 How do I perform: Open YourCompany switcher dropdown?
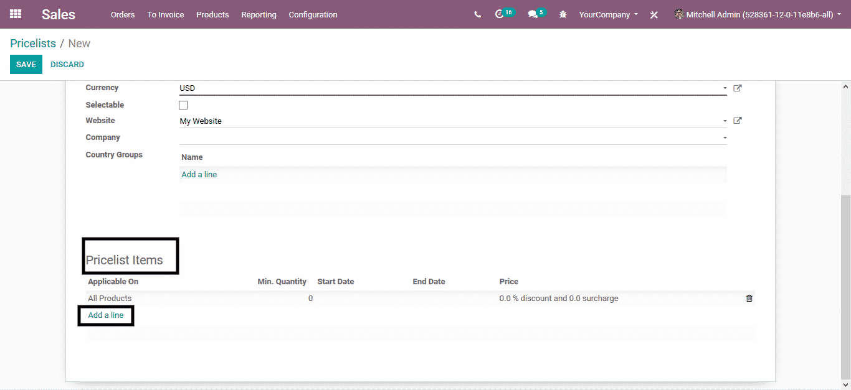click(608, 14)
